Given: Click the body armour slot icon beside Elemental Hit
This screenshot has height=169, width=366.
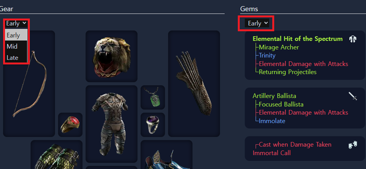Looking at the screenshot, I should [x=353, y=39].
